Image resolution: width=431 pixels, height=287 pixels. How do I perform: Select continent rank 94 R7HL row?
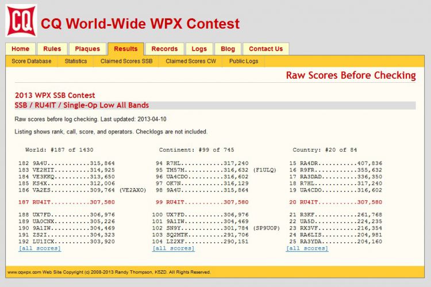[202, 163]
